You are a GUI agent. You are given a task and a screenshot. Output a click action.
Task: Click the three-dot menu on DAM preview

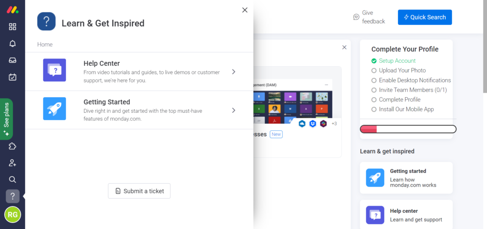pyautogui.click(x=326, y=85)
